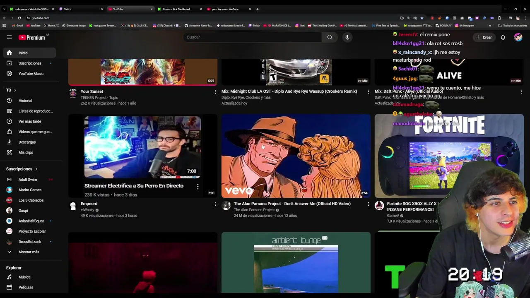Open DrossRotzank channel subscription
530x298 pixels.
tap(29, 242)
